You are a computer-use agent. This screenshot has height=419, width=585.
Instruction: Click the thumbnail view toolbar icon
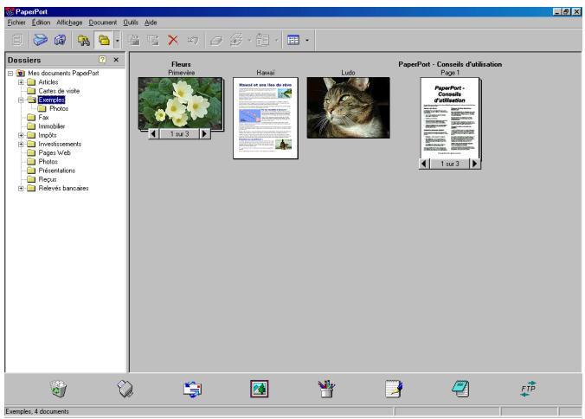pyautogui.click(x=293, y=40)
